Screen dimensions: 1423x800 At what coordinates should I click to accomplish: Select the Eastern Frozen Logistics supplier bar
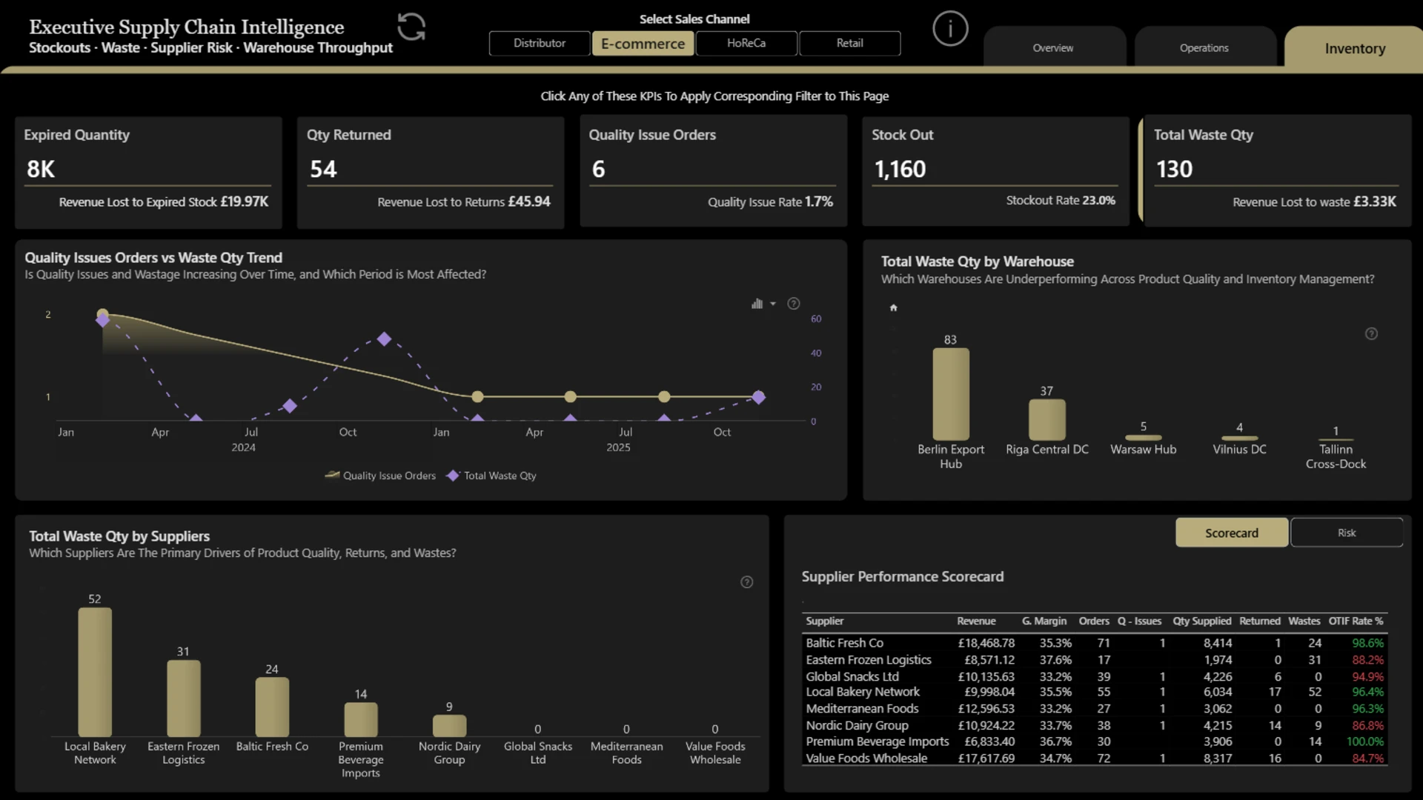(183, 698)
